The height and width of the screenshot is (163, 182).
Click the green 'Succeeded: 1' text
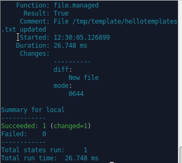coord(24,126)
